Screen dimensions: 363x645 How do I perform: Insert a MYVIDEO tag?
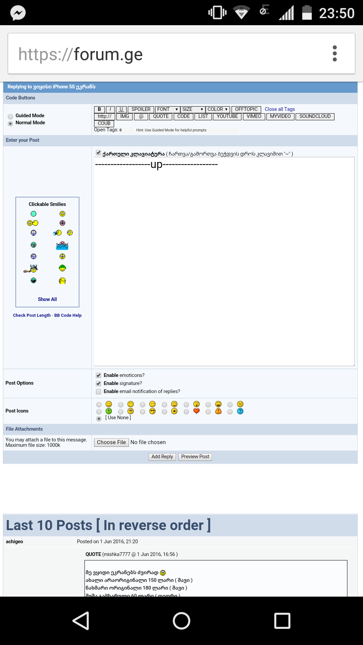click(x=280, y=117)
